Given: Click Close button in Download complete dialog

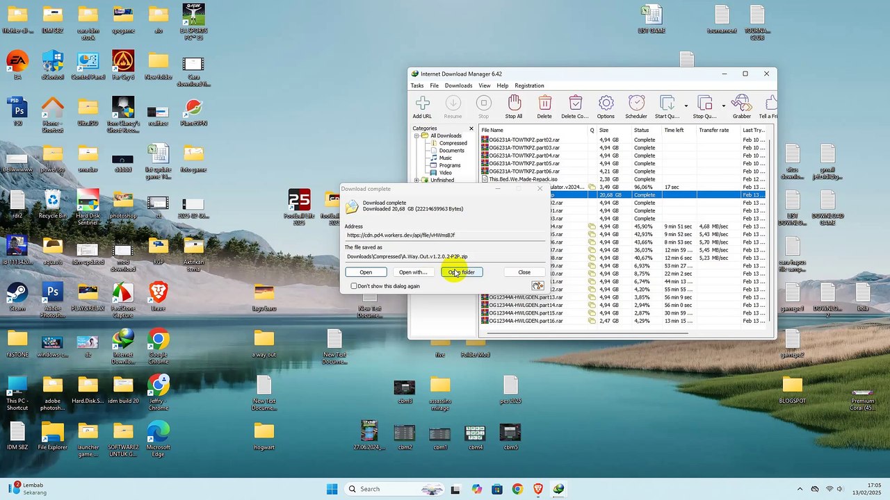Looking at the screenshot, I should pyautogui.click(x=524, y=272).
